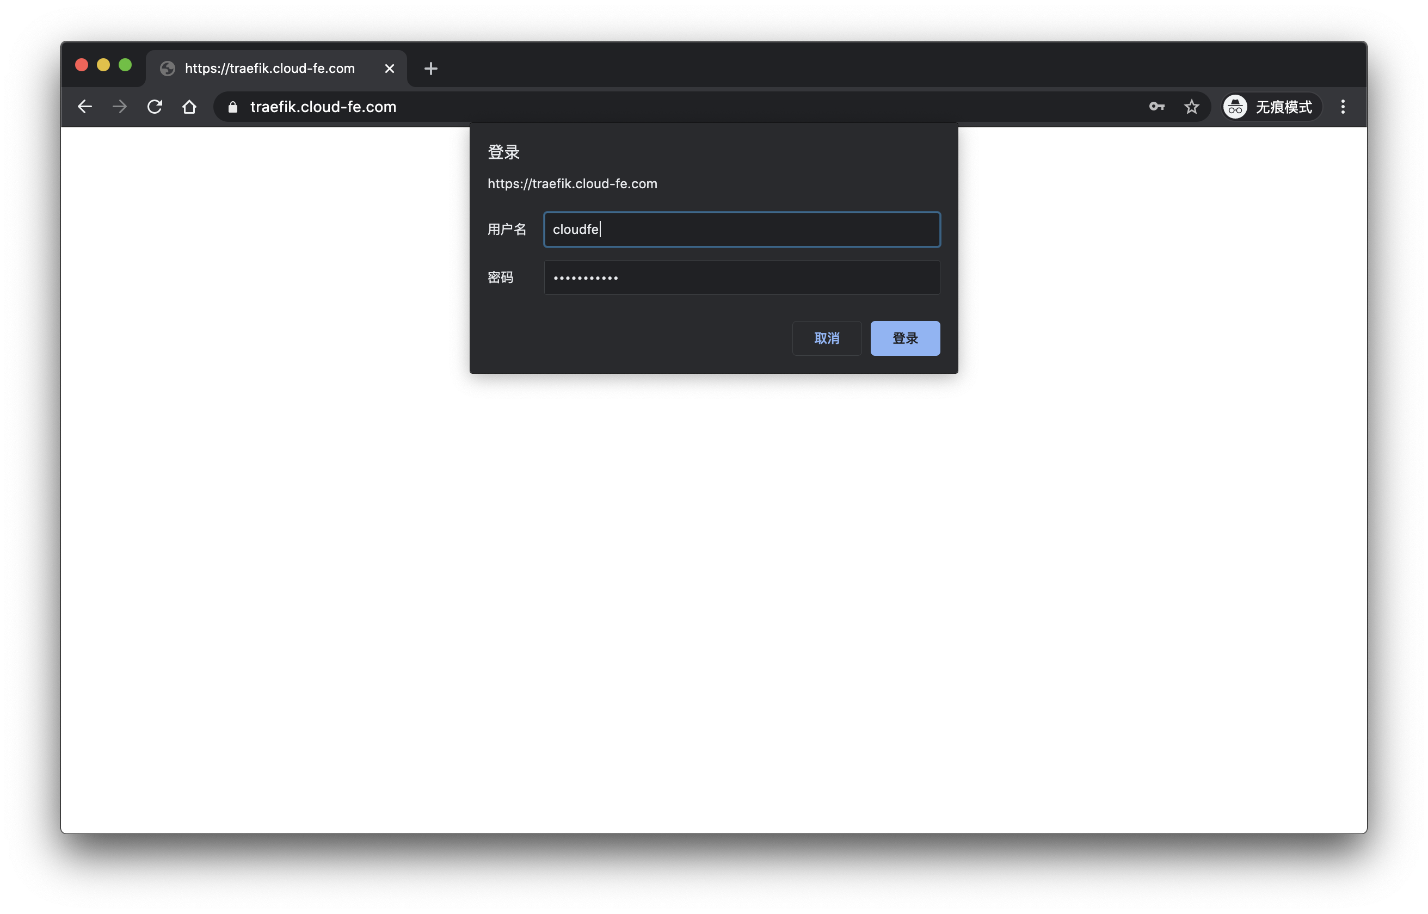1428x914 pixels.
Task: Click the globe favicon on the tab
Action: point(168,69)
